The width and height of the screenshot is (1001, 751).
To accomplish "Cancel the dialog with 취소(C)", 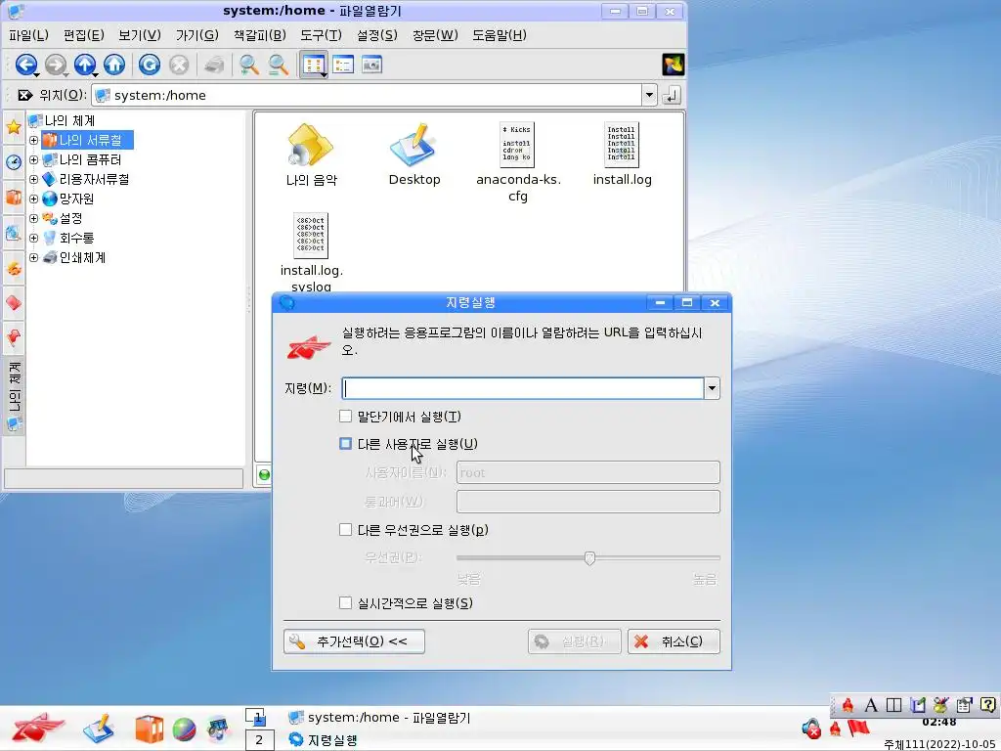I will (x=674, y=641).
